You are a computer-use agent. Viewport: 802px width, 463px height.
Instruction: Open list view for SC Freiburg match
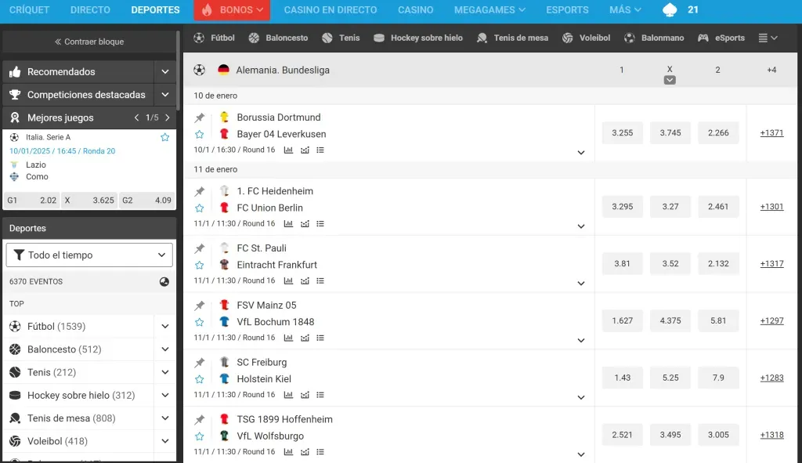(x=320, y=395)
